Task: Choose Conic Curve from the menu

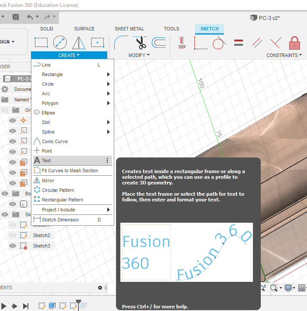Action: click(72, 141)
